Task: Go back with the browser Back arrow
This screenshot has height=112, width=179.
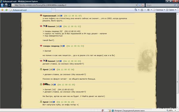Action: [2, 5]
